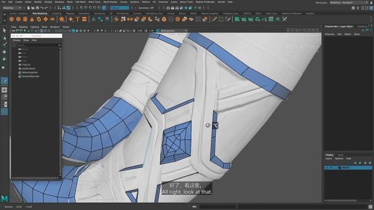Switch to the Poly Modeling shelf tab
The image size is (374, 210).
point(40,13)
